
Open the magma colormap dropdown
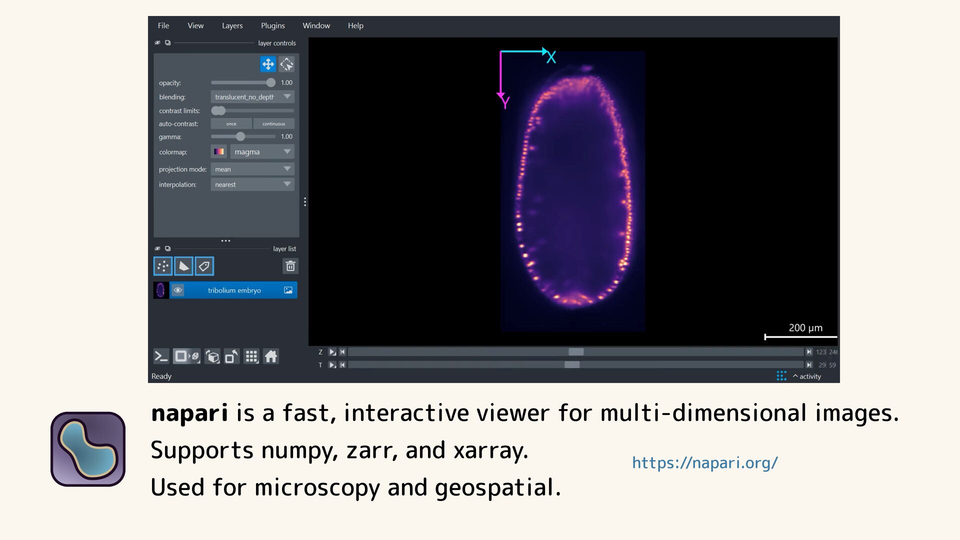pos(262,152)
